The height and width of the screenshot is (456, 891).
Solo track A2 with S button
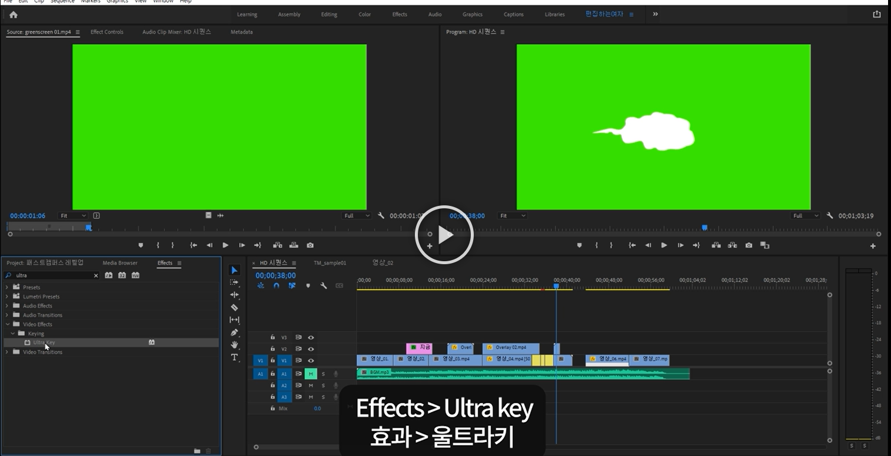323,385
